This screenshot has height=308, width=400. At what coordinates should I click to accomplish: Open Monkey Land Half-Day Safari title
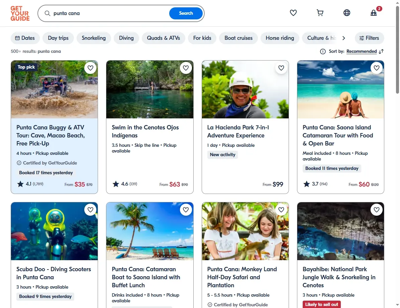coord(242,277)
